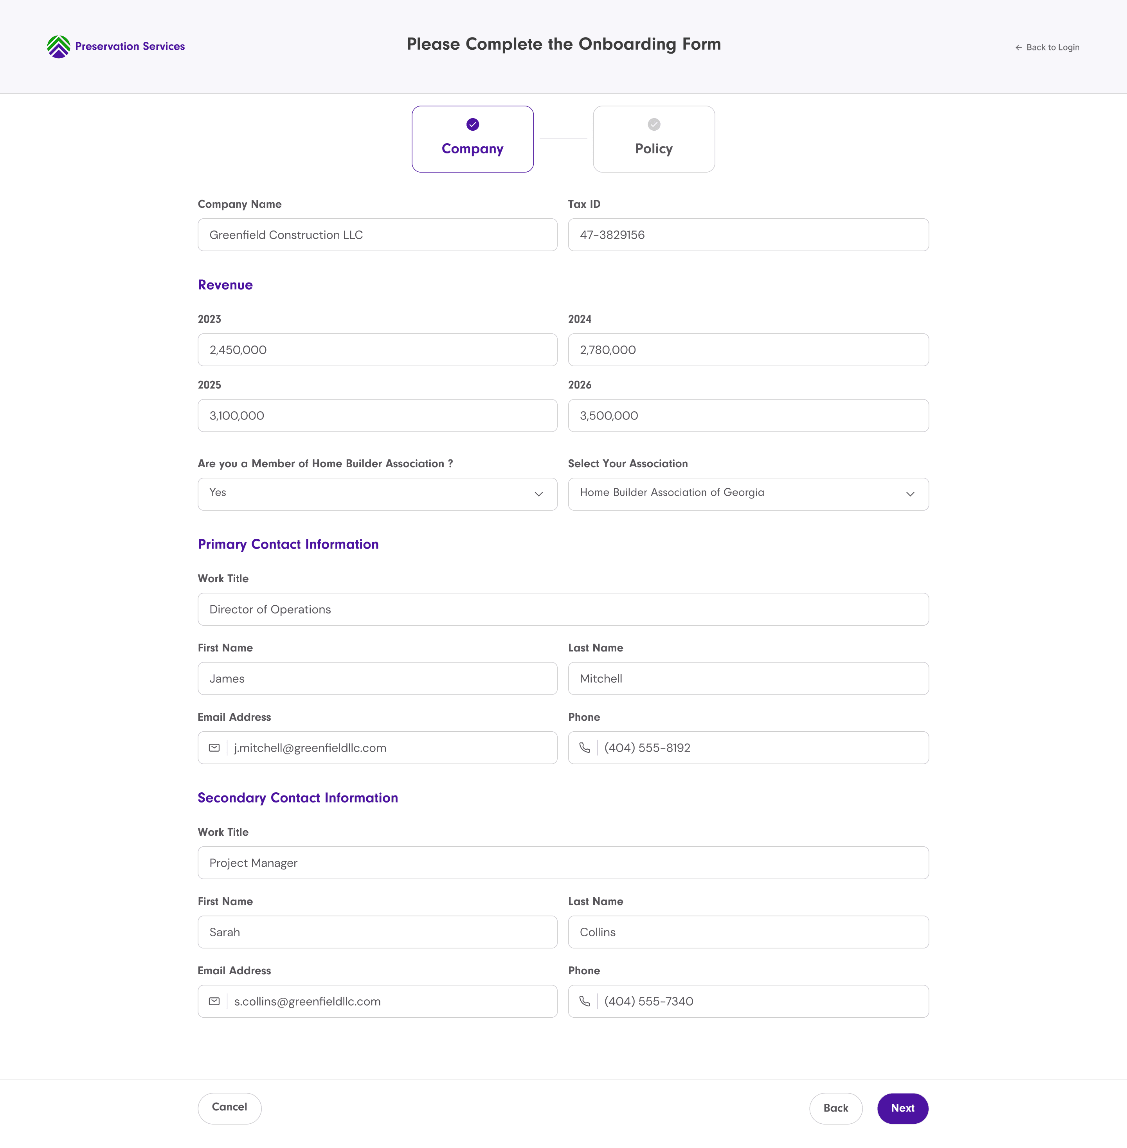The height and width of the screenshot is (1148, 1127).
Task: Click the back arrow beside Back to Login
Action: pyautogui.click(x=1019, y=47)
